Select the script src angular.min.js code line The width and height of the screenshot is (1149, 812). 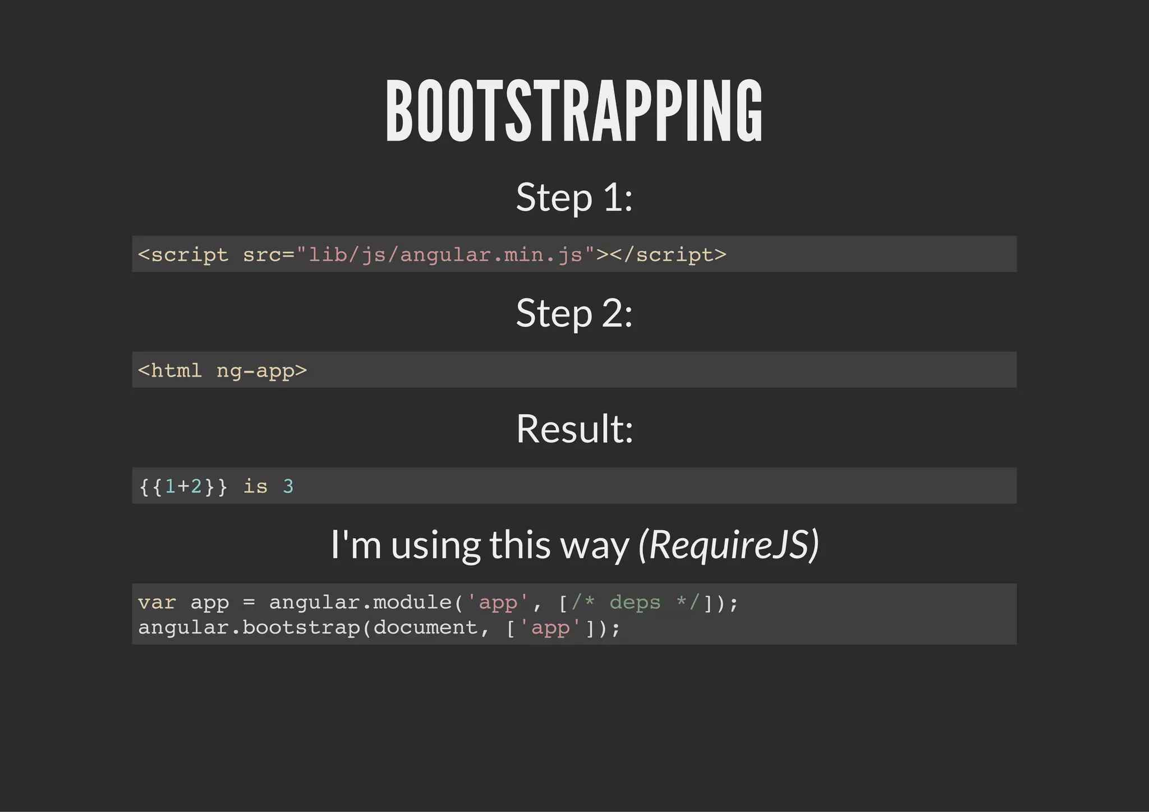click(x=432, y=255)
